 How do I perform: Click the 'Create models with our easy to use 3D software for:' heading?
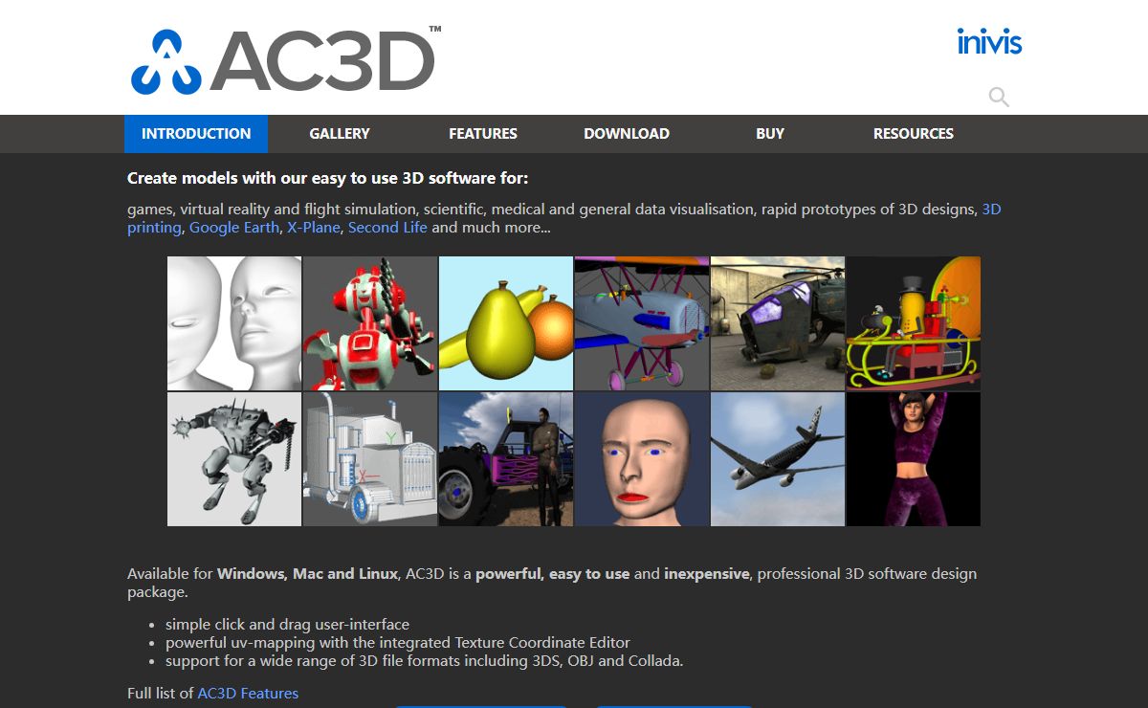coord(327,178)
